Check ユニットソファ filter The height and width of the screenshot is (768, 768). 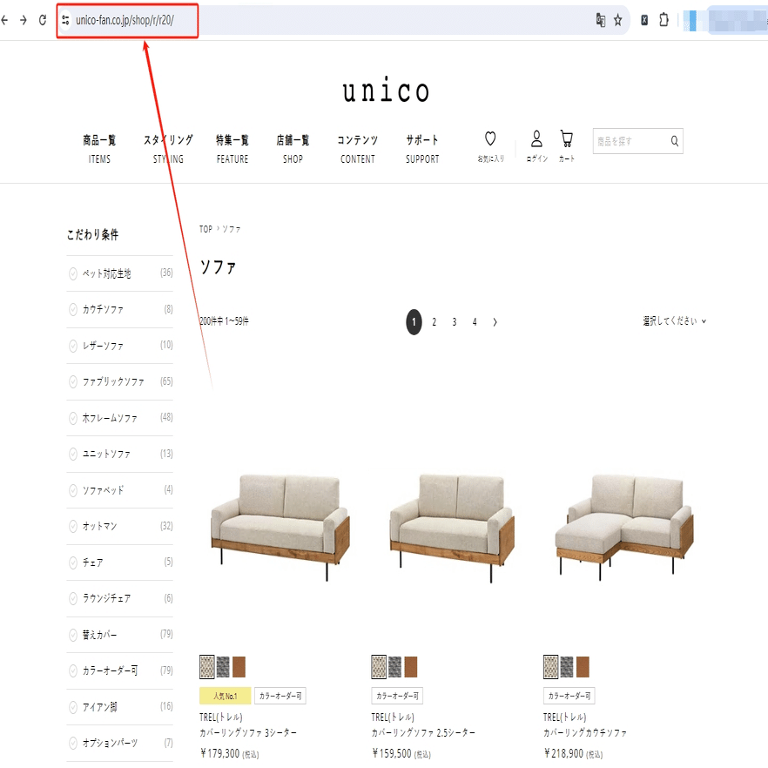coord(73,454)
